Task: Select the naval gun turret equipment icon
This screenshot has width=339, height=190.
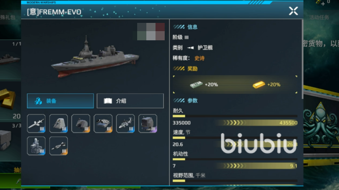Action: [81, 124]
